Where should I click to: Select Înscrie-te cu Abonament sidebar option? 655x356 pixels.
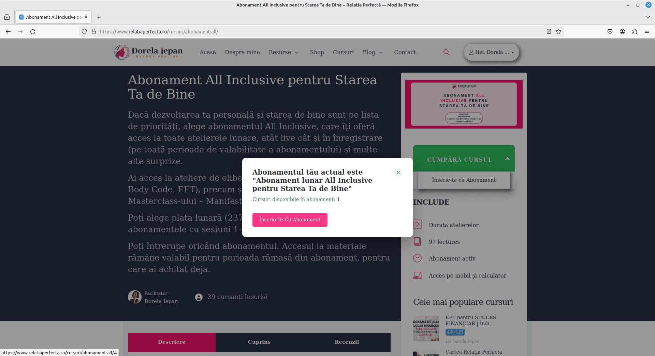tap(464, 180)
